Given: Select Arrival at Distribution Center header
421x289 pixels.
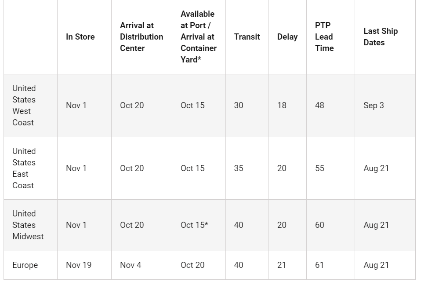Looking at the screenshot, I should [142, 37].
